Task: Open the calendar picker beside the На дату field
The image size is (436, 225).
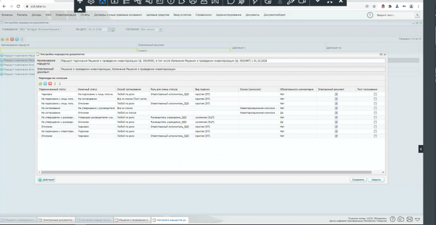Action: click(109, 29)
